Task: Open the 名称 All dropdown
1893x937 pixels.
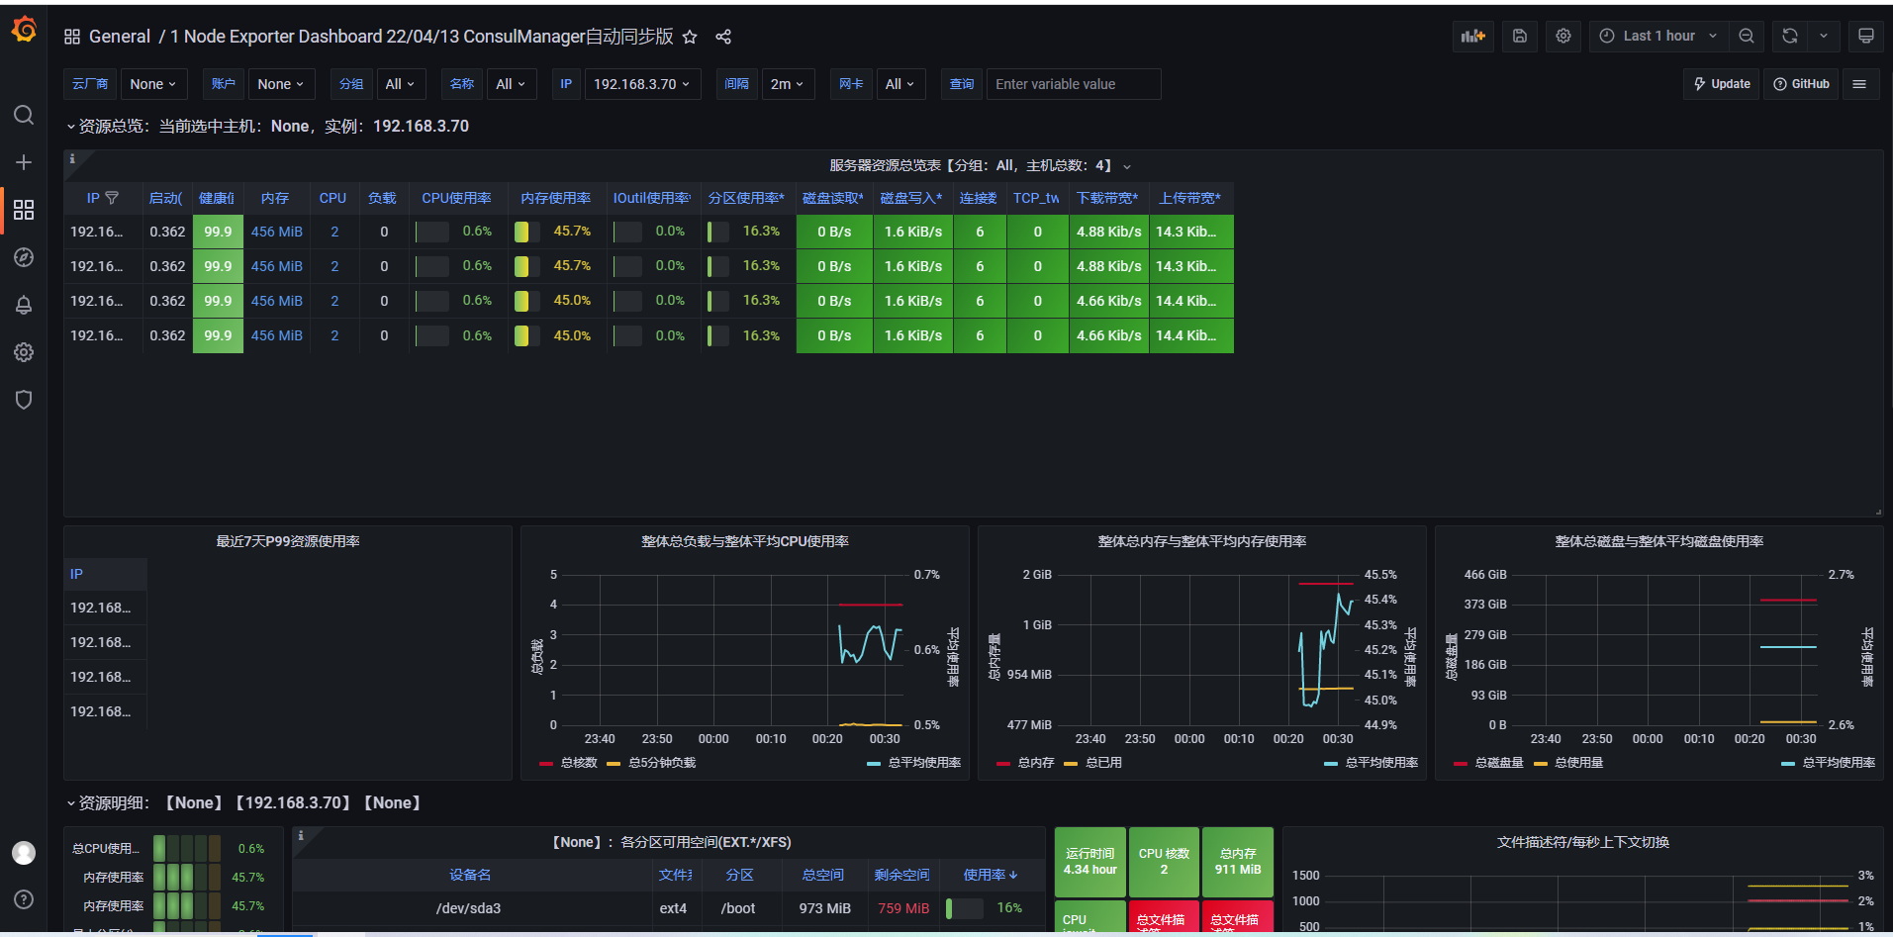Action: [x=512, y=84]
